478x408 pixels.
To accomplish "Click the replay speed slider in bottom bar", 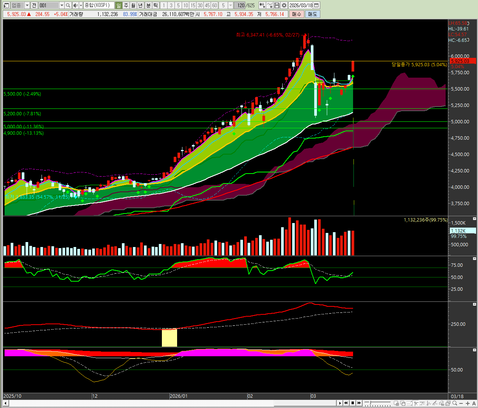I will coord(370,403).
